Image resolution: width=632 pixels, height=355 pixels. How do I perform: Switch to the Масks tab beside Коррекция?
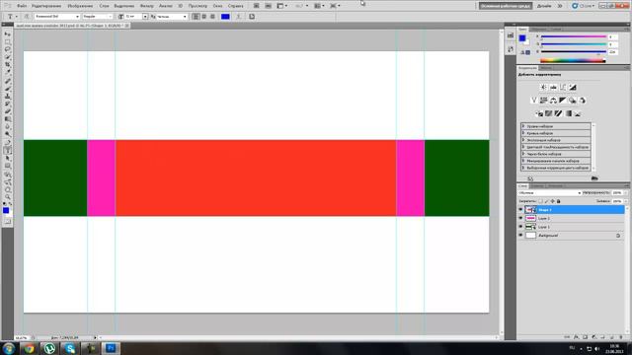coord(546,68)
